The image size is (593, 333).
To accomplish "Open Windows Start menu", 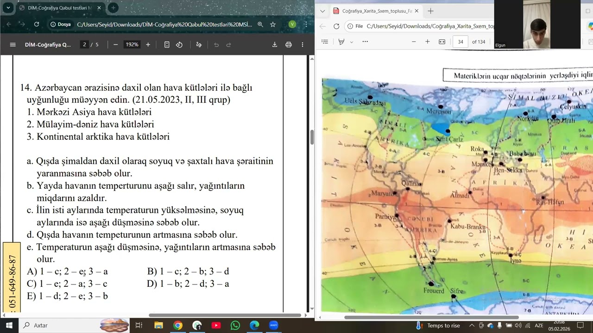I will point(9,326).
